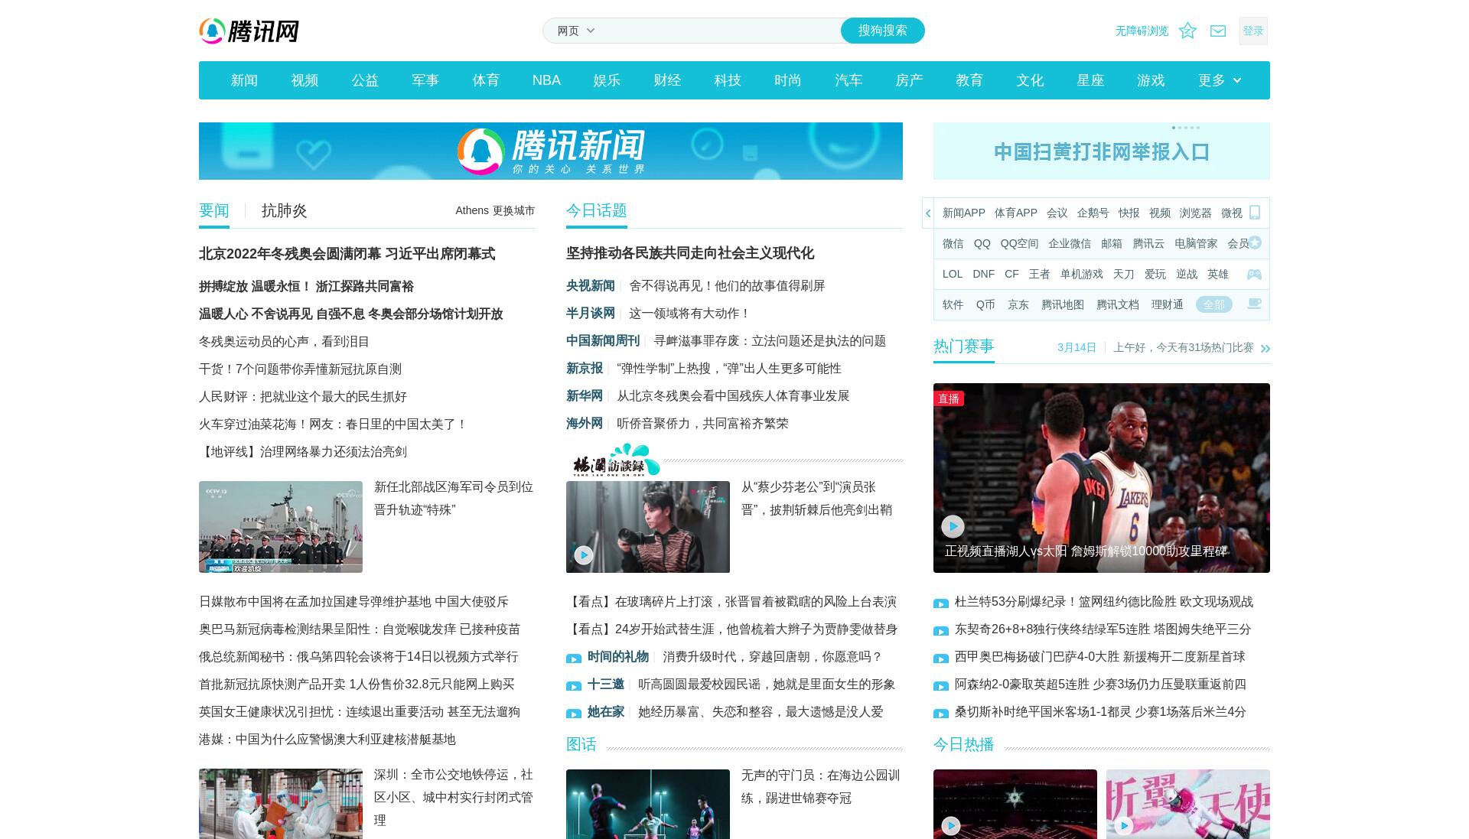
Task: Click the star favorites icon in the header
Action: tap(1187, 31)
